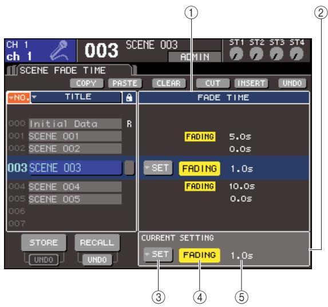Screen dimensions: 328x307
Task: Click the large 003 scene number display
Action: pyautogui.click(x=101, y=50)
